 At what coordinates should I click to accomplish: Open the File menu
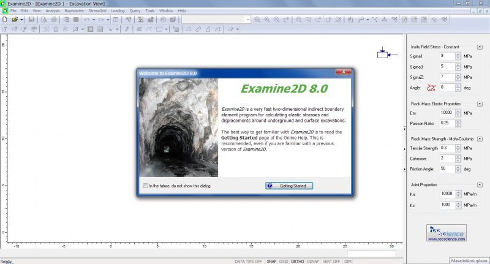(13, 10)
